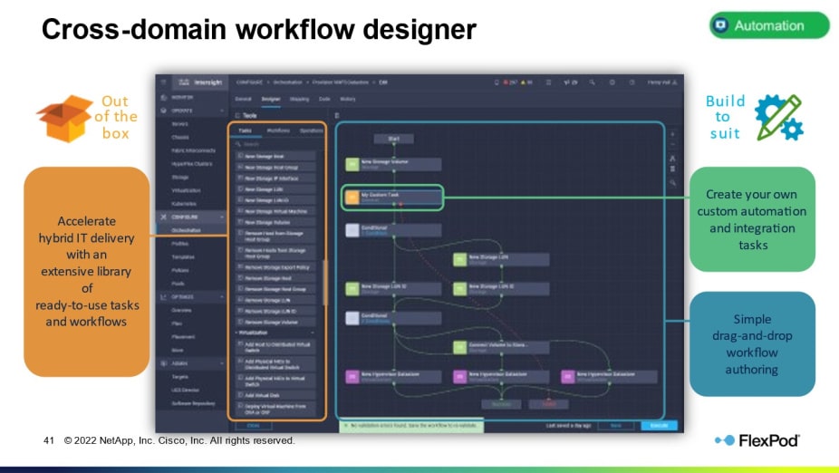Click the zoom out minus icon on canvas
This screenshot has height=473, width=839.
click(x=671, y=146)
